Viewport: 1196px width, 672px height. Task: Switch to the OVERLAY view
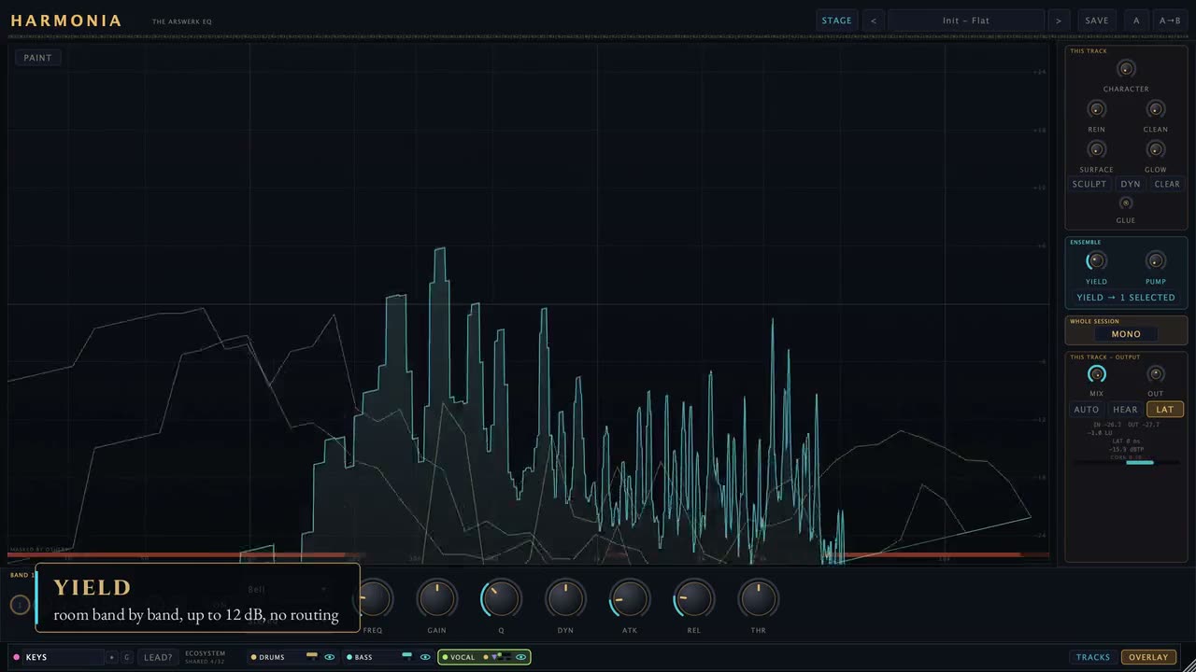click(1148, 657)
